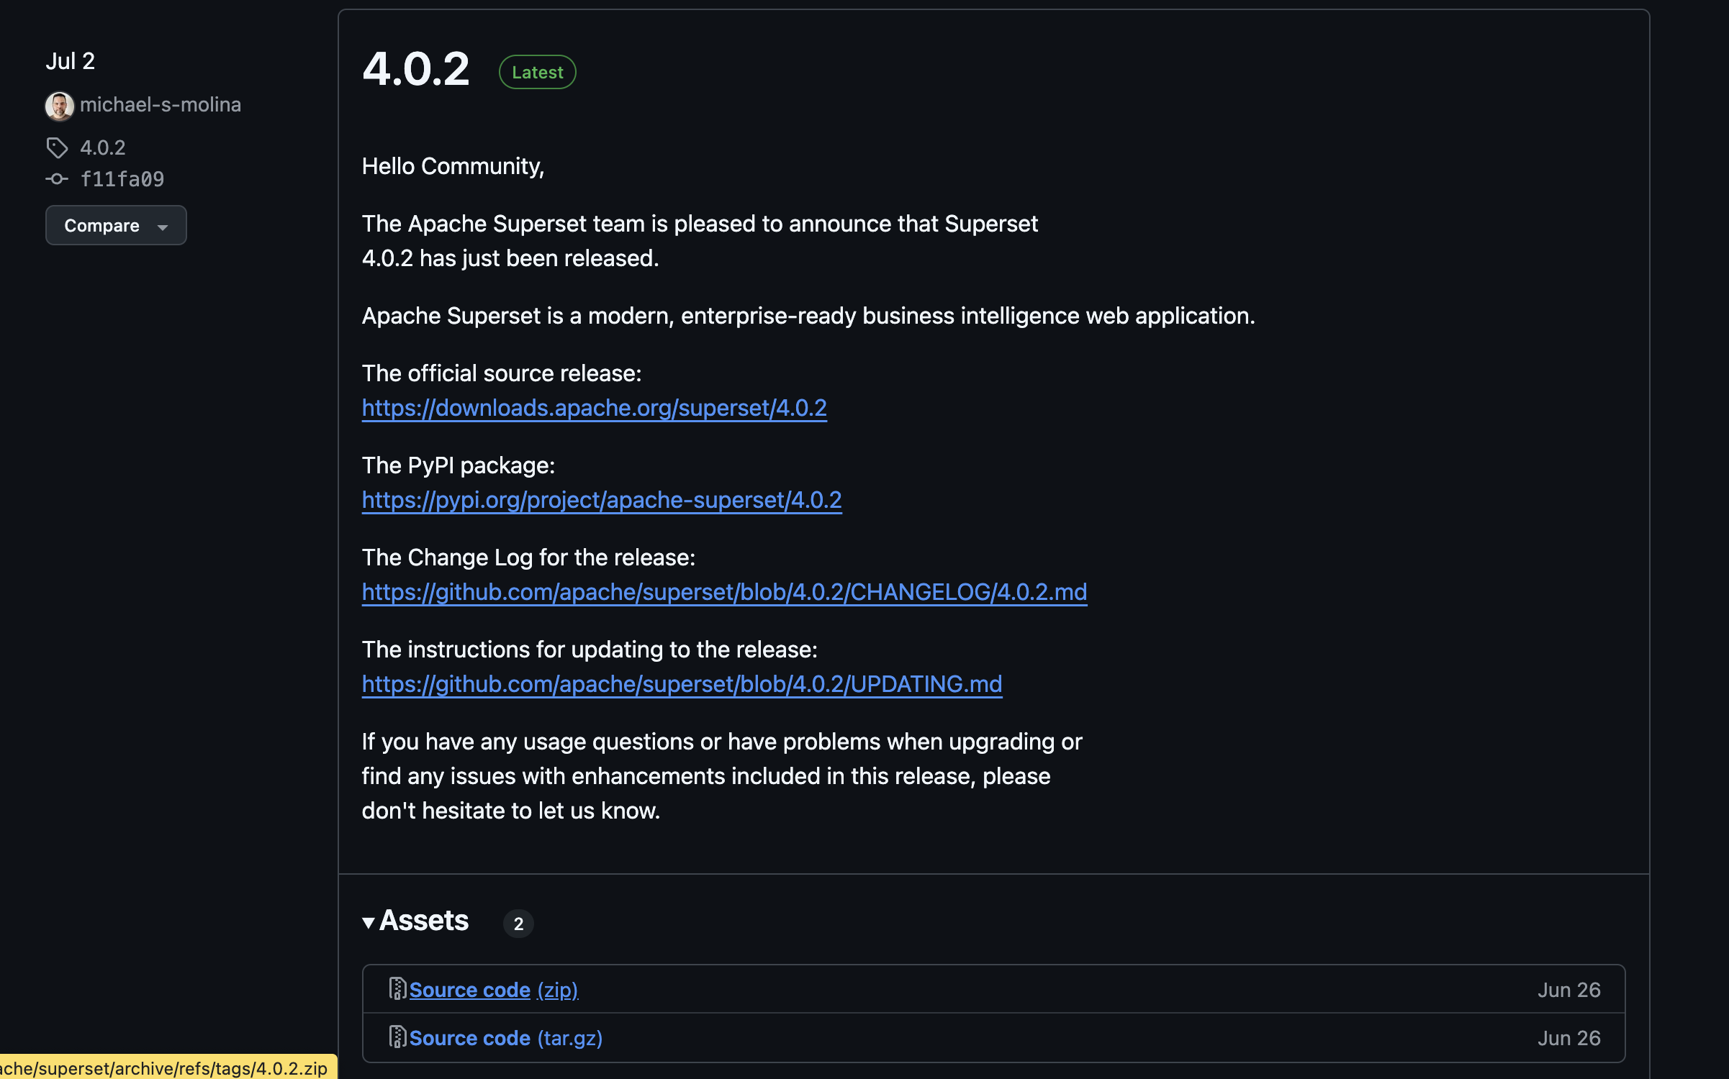
Task: Expand the Compare branch selector arrow
Action: coord(163,227)
